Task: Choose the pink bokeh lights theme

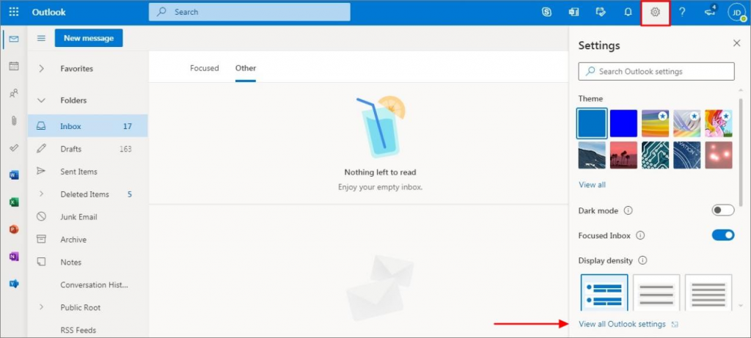Action: [x=719, y=155]
